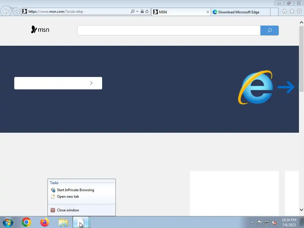Click the vertical scrollbar thumb

pos(301,58)
